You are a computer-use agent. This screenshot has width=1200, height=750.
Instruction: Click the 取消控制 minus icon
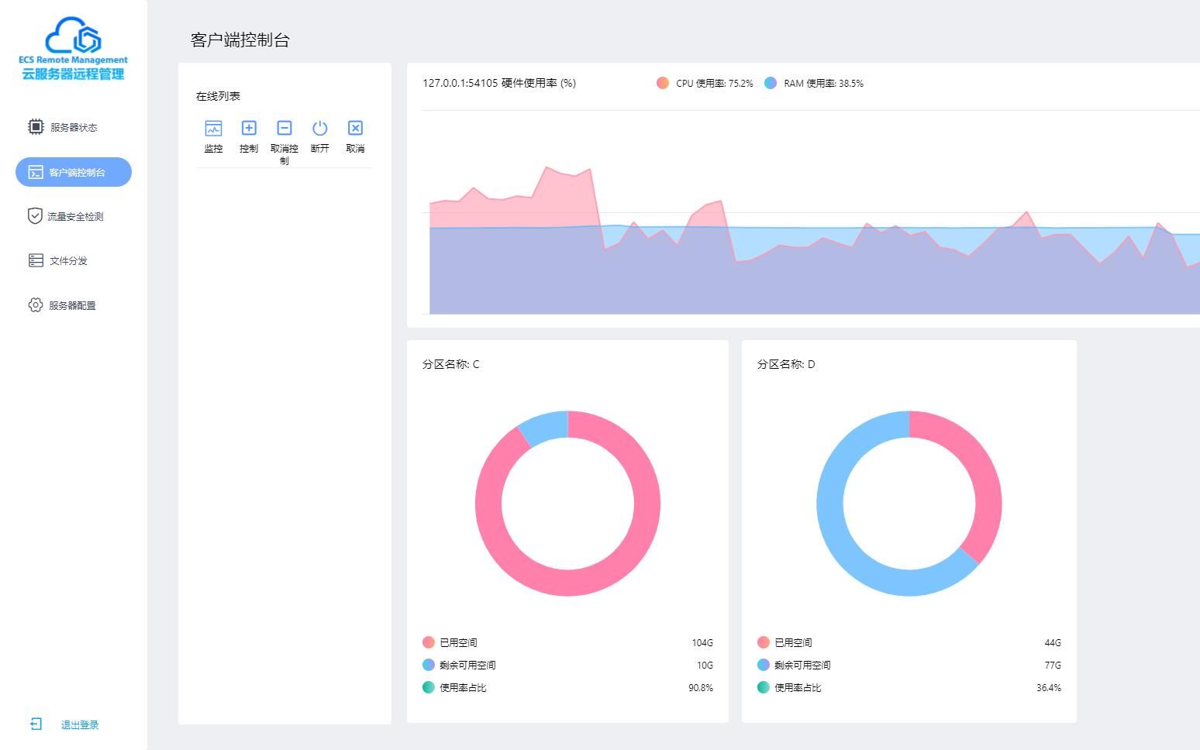point(284,128)
